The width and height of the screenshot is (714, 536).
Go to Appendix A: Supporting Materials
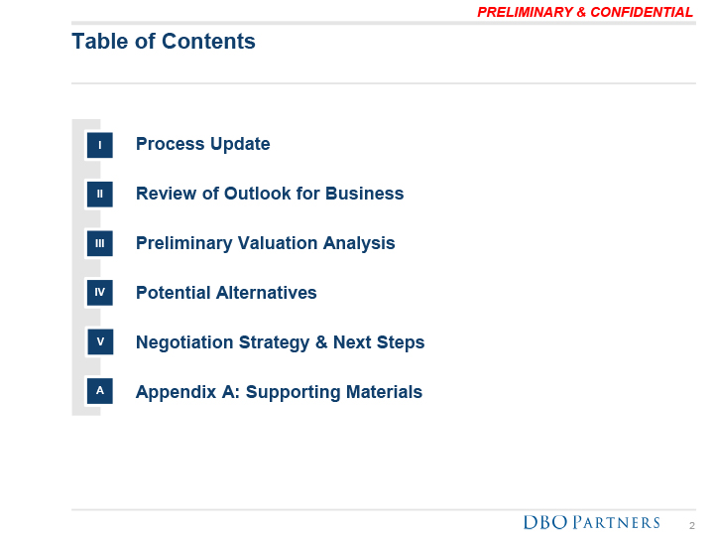point(279,392)
